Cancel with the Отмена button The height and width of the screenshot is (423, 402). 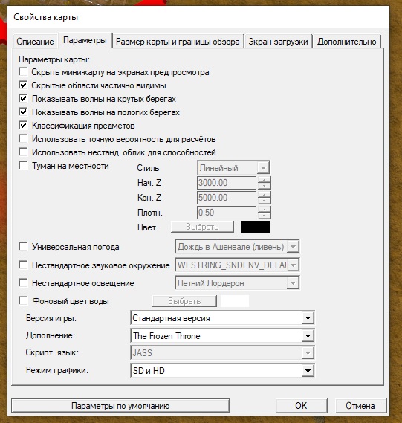click(360, 406)
